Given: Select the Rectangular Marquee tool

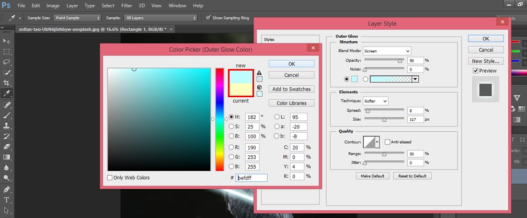Looking at the screenshot, I should [6, 51].
